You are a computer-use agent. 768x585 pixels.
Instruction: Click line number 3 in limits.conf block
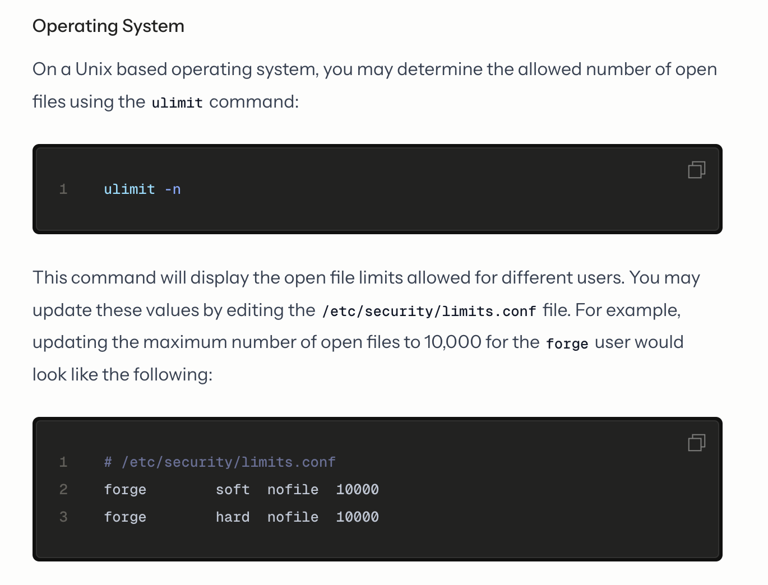tap(63, 517)
